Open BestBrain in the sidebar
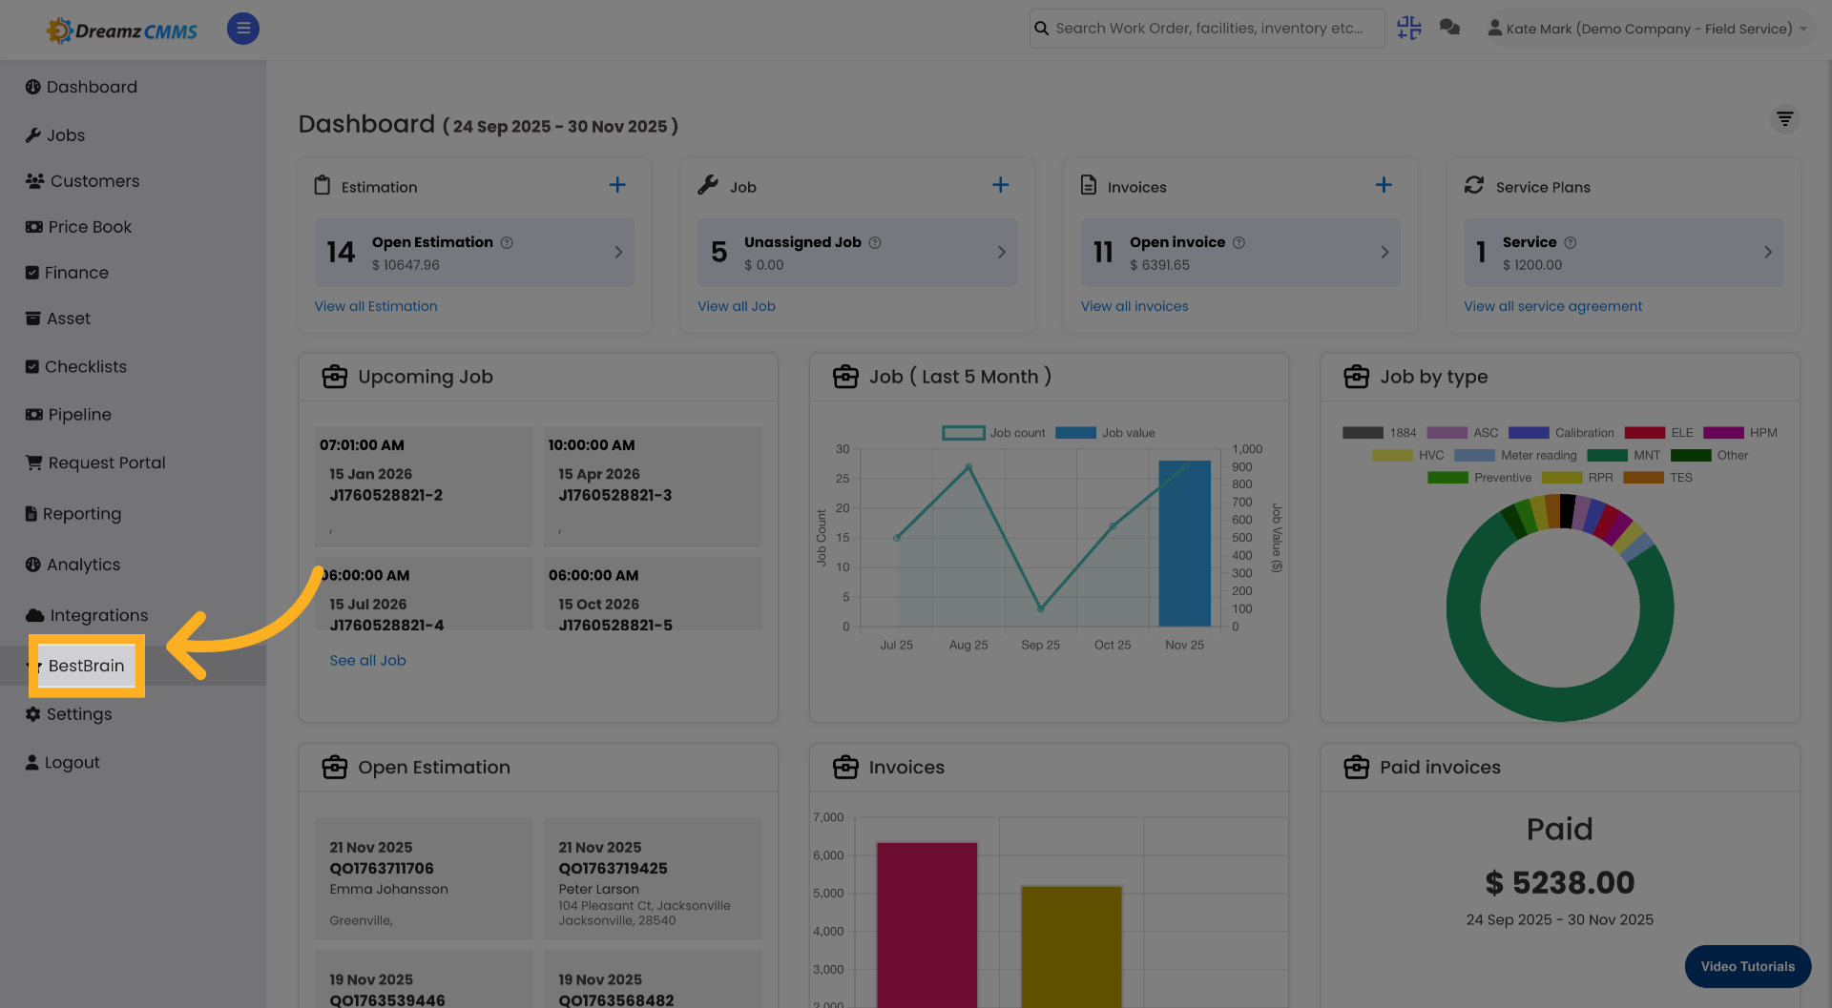 pyautogui.click(x=86, y=666)
